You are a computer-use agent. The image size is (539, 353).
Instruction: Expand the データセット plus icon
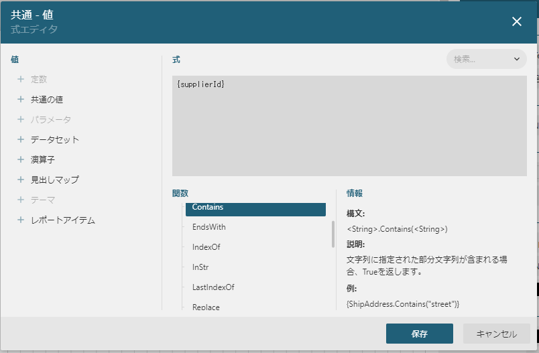coord(21,139)
